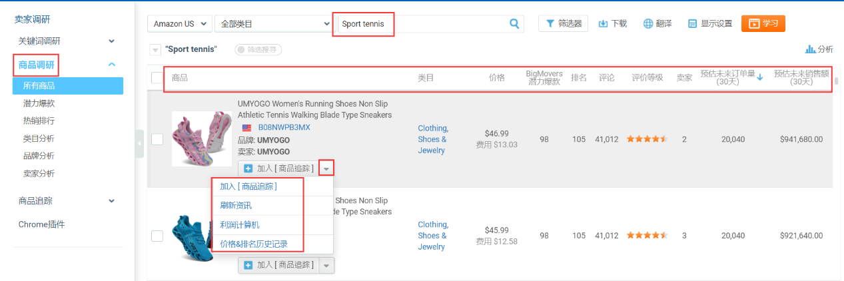The width and height of the screenshot is (844, 281).
Task: Choose 价格&排名历史记录 menu entry
Action: point(254,244)
